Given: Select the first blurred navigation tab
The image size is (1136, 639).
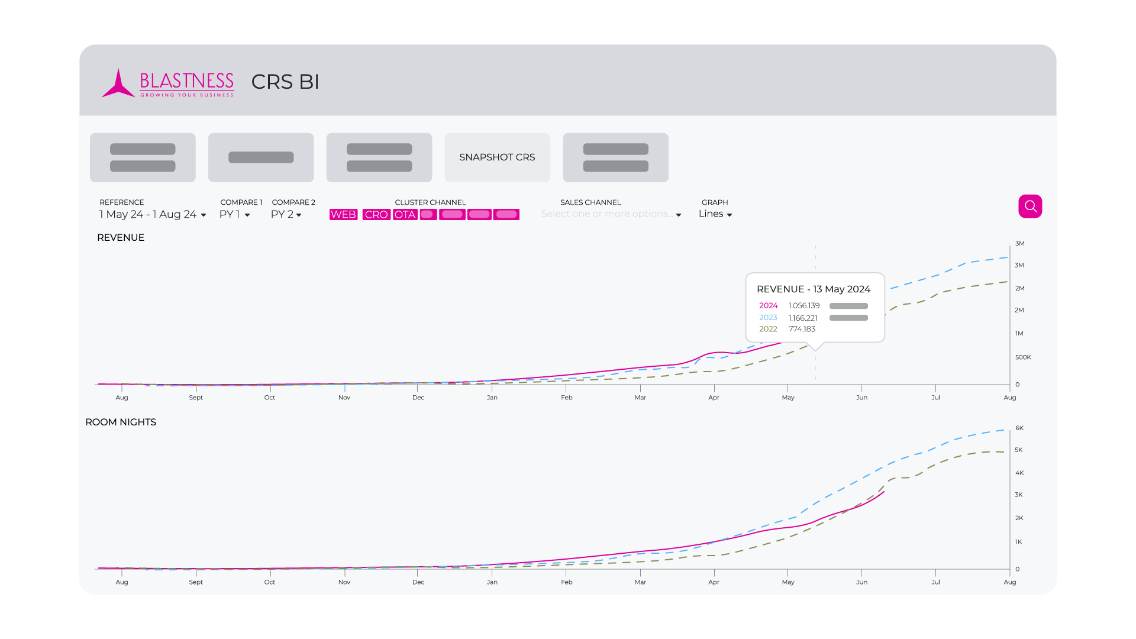Looking at the screenshot, I should 143,157.
